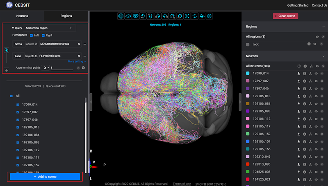The width and height of the screenshot is (328, 186).
Task: Switch to the Regions tab
Action: point(66,16)
